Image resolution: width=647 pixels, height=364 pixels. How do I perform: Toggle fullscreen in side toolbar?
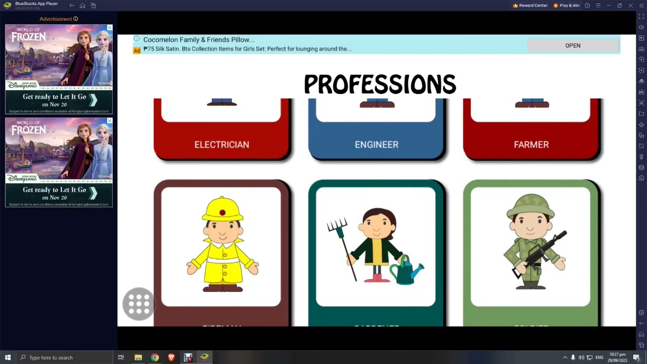(x=641, y=17)
